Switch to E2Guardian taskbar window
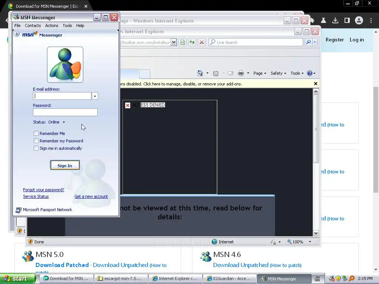The width and height of the screenshot is (379, 284). 229,278
